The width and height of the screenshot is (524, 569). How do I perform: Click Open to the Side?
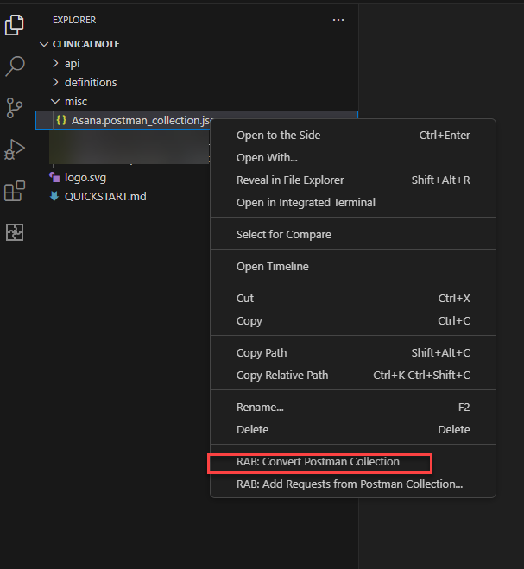coord(278,135)
